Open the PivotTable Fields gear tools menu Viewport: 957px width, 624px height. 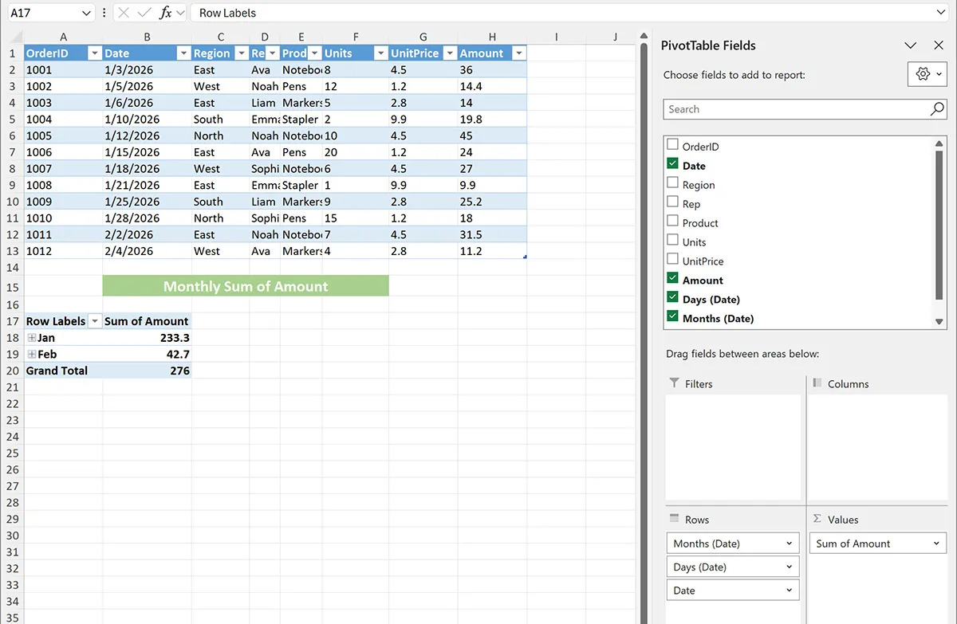927,74
